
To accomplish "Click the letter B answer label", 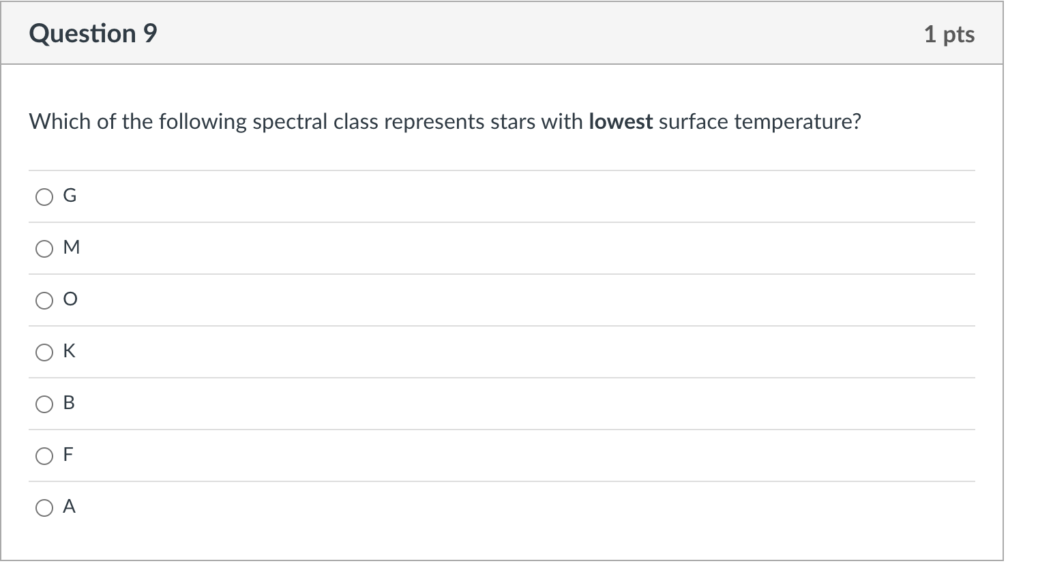I will tap(69, 403).
